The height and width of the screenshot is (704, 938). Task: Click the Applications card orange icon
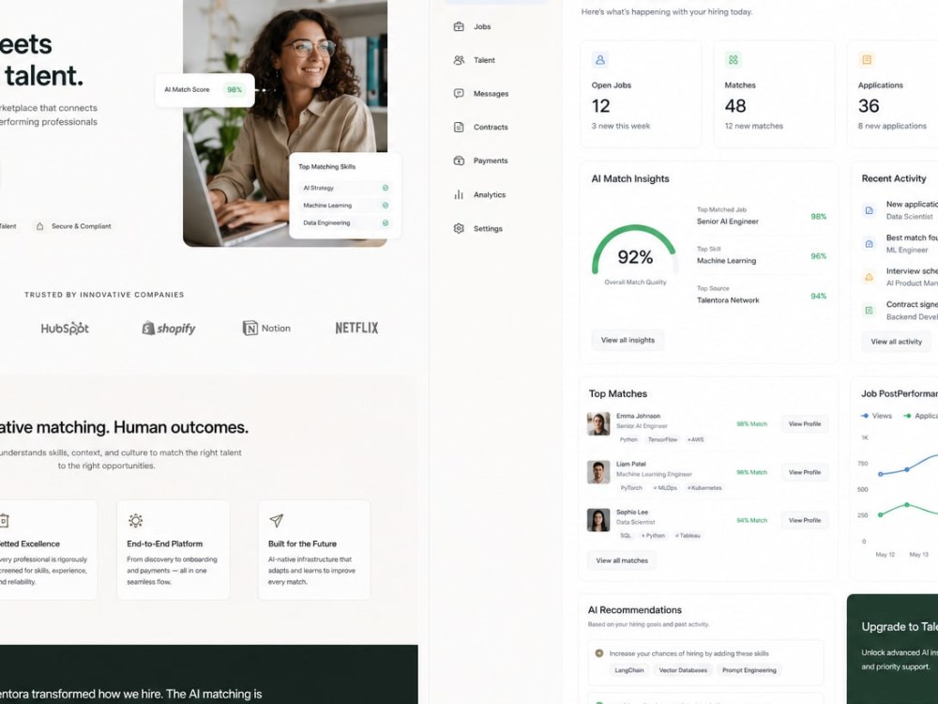[866, 59]
